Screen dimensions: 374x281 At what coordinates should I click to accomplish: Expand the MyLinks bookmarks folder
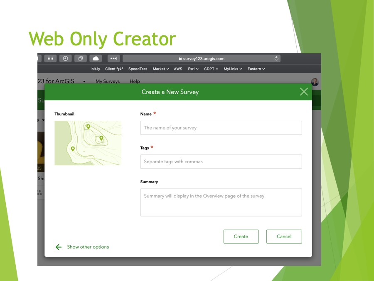point(233,69)
